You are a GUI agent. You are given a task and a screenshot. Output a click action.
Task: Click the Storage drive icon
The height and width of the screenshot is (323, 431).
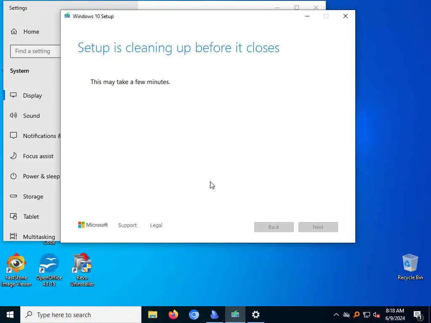coord(13,196)
